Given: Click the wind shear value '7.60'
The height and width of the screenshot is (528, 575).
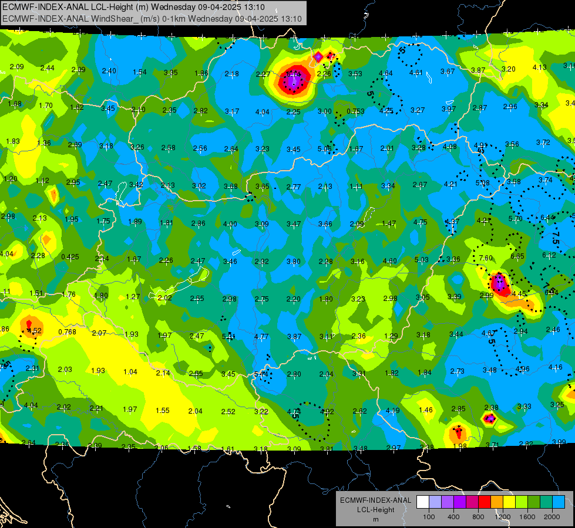Looking at the screenshot, I should 486,258.
